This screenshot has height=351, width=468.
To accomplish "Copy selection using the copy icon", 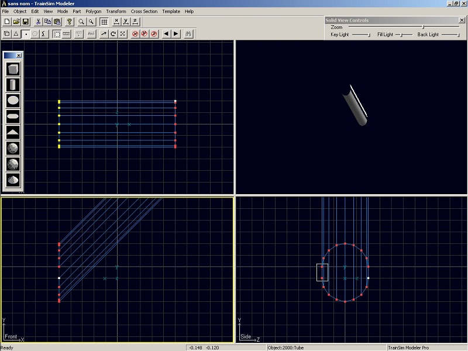I will [47, 22].
